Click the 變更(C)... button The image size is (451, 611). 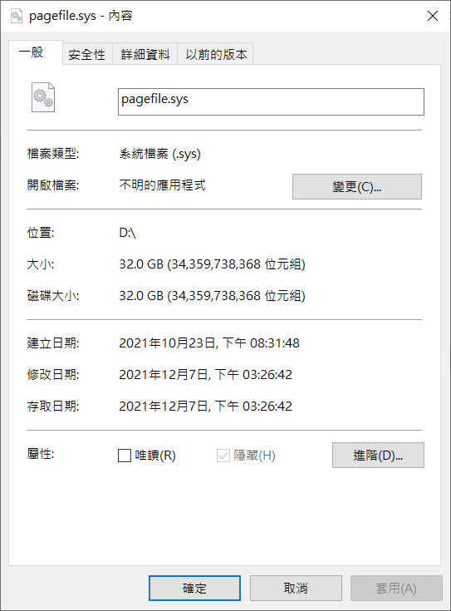(x=357, y=187)
